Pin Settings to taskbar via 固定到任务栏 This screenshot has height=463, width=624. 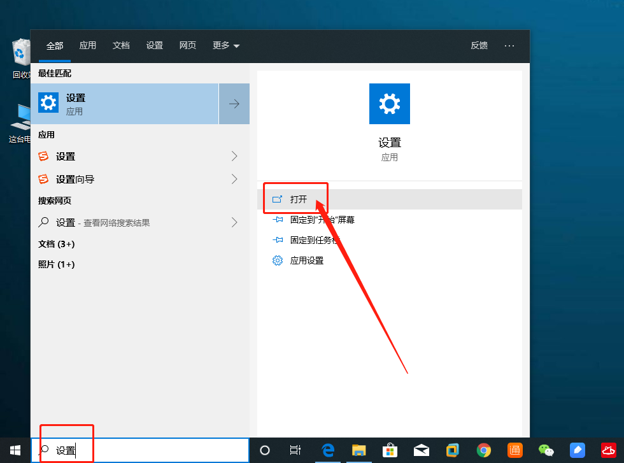pyautogui.click(x=315, y=240)
